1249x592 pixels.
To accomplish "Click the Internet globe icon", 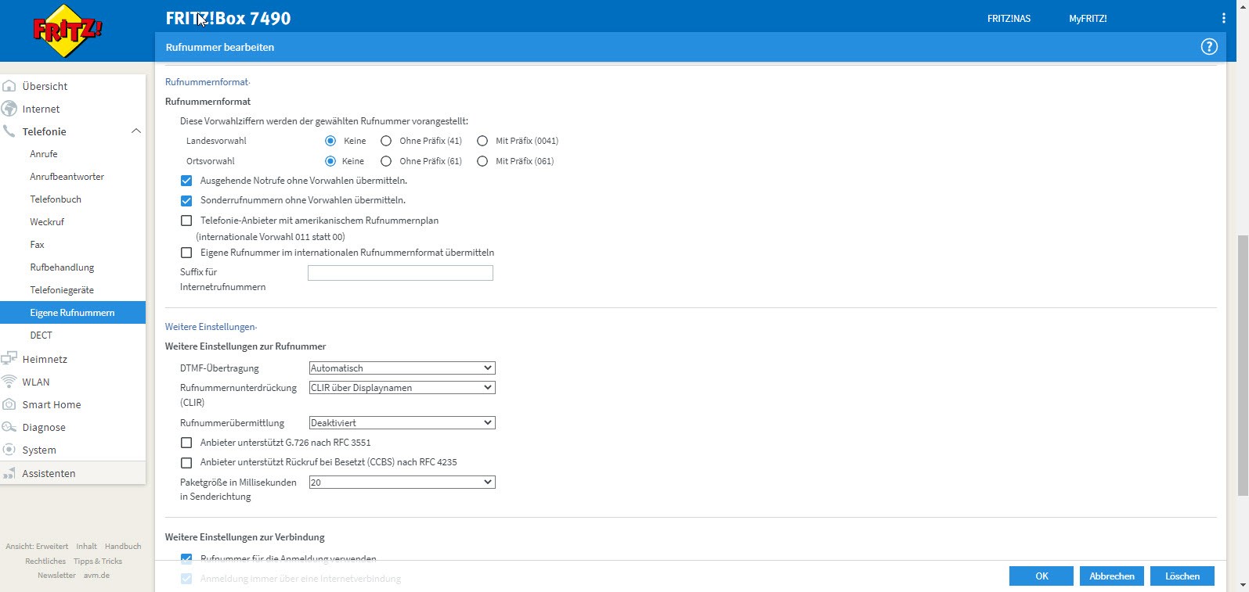I will tap(9, 109).
